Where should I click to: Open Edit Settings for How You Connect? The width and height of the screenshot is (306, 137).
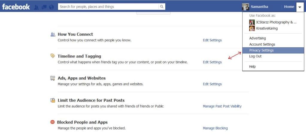point(212,40)
